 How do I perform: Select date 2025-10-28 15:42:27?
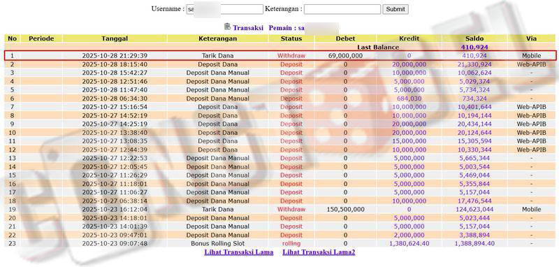tap(115, 73)
